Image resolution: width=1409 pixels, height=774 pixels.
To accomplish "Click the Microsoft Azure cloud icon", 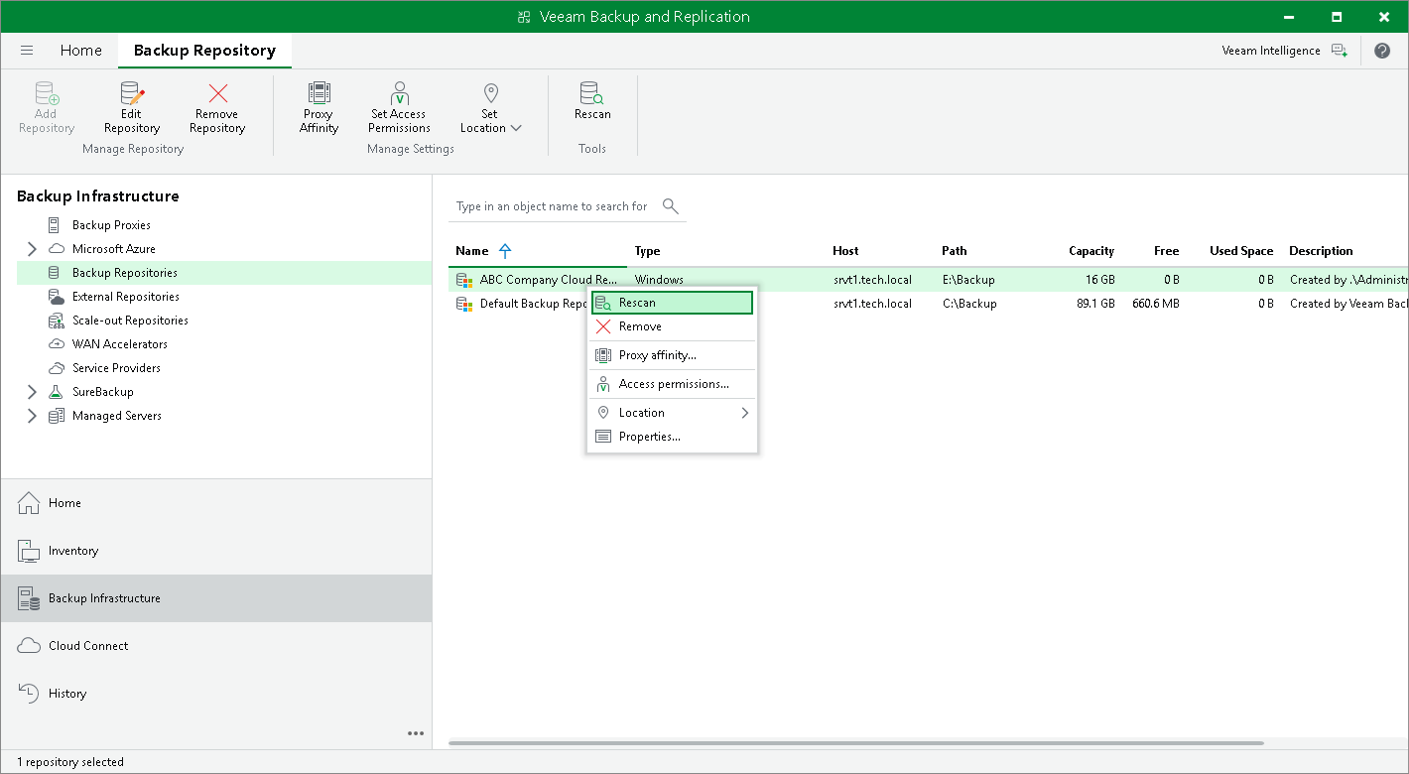I will 57,249.
